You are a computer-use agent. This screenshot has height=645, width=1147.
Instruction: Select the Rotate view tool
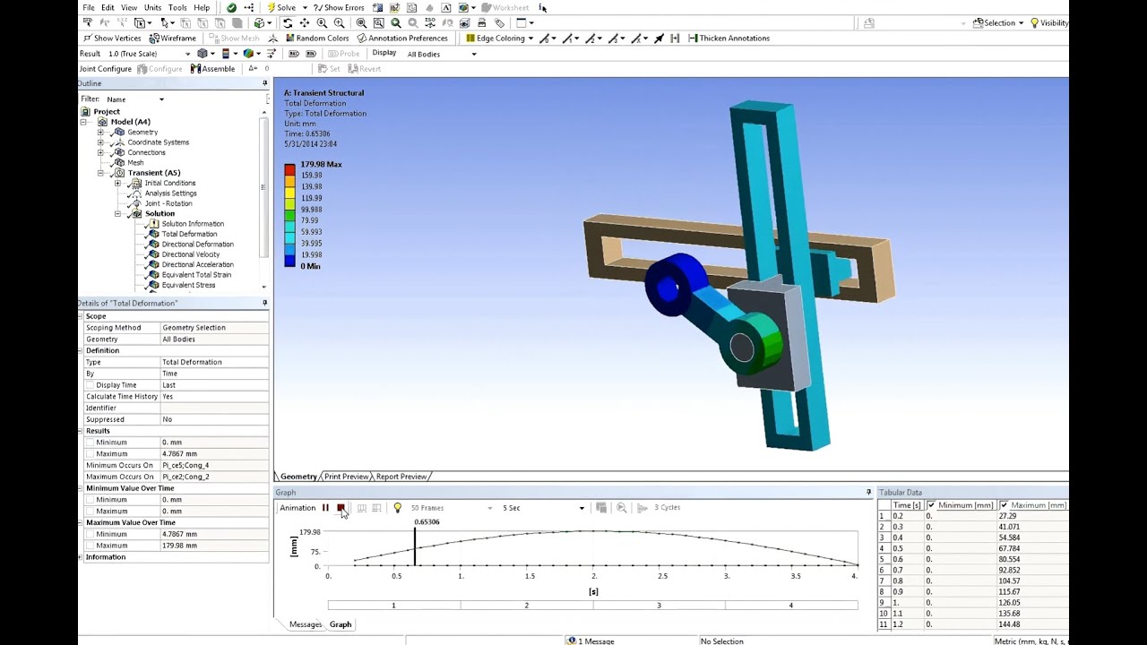coord(288,23)
